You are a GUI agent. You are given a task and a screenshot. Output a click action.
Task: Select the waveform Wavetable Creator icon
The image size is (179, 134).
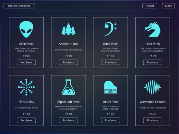tap(153, 87)
